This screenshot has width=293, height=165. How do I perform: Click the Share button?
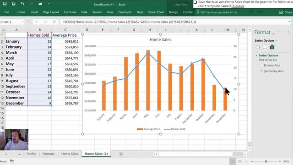pyautogui.click(x=286, y=12)
